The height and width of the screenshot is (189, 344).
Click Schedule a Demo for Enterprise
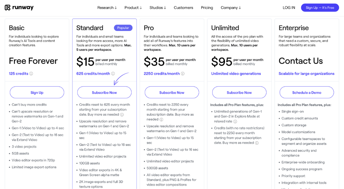(307, 92)
